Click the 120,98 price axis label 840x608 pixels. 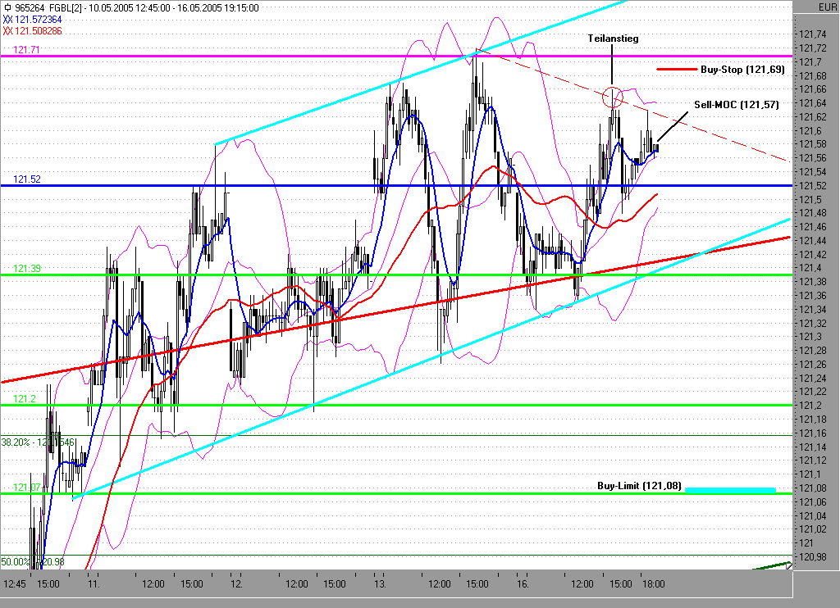click(x=812, y=556)
